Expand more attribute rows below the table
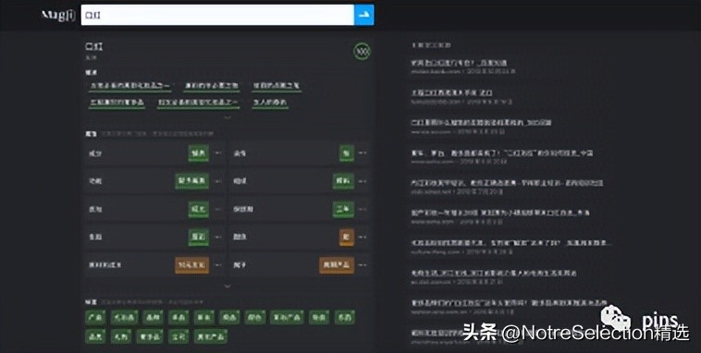Image resolution: width=701 pixels, height=353 pixels. (x=228, y=286)
